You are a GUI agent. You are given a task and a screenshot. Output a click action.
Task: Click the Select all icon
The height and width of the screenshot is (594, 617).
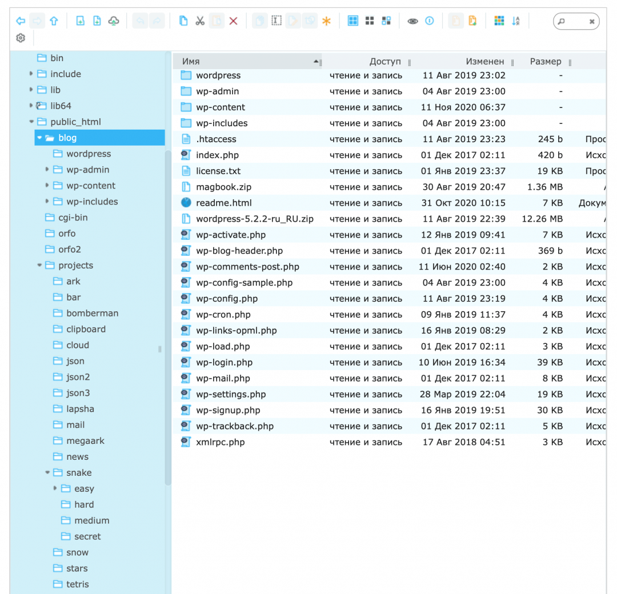[353, 21]
